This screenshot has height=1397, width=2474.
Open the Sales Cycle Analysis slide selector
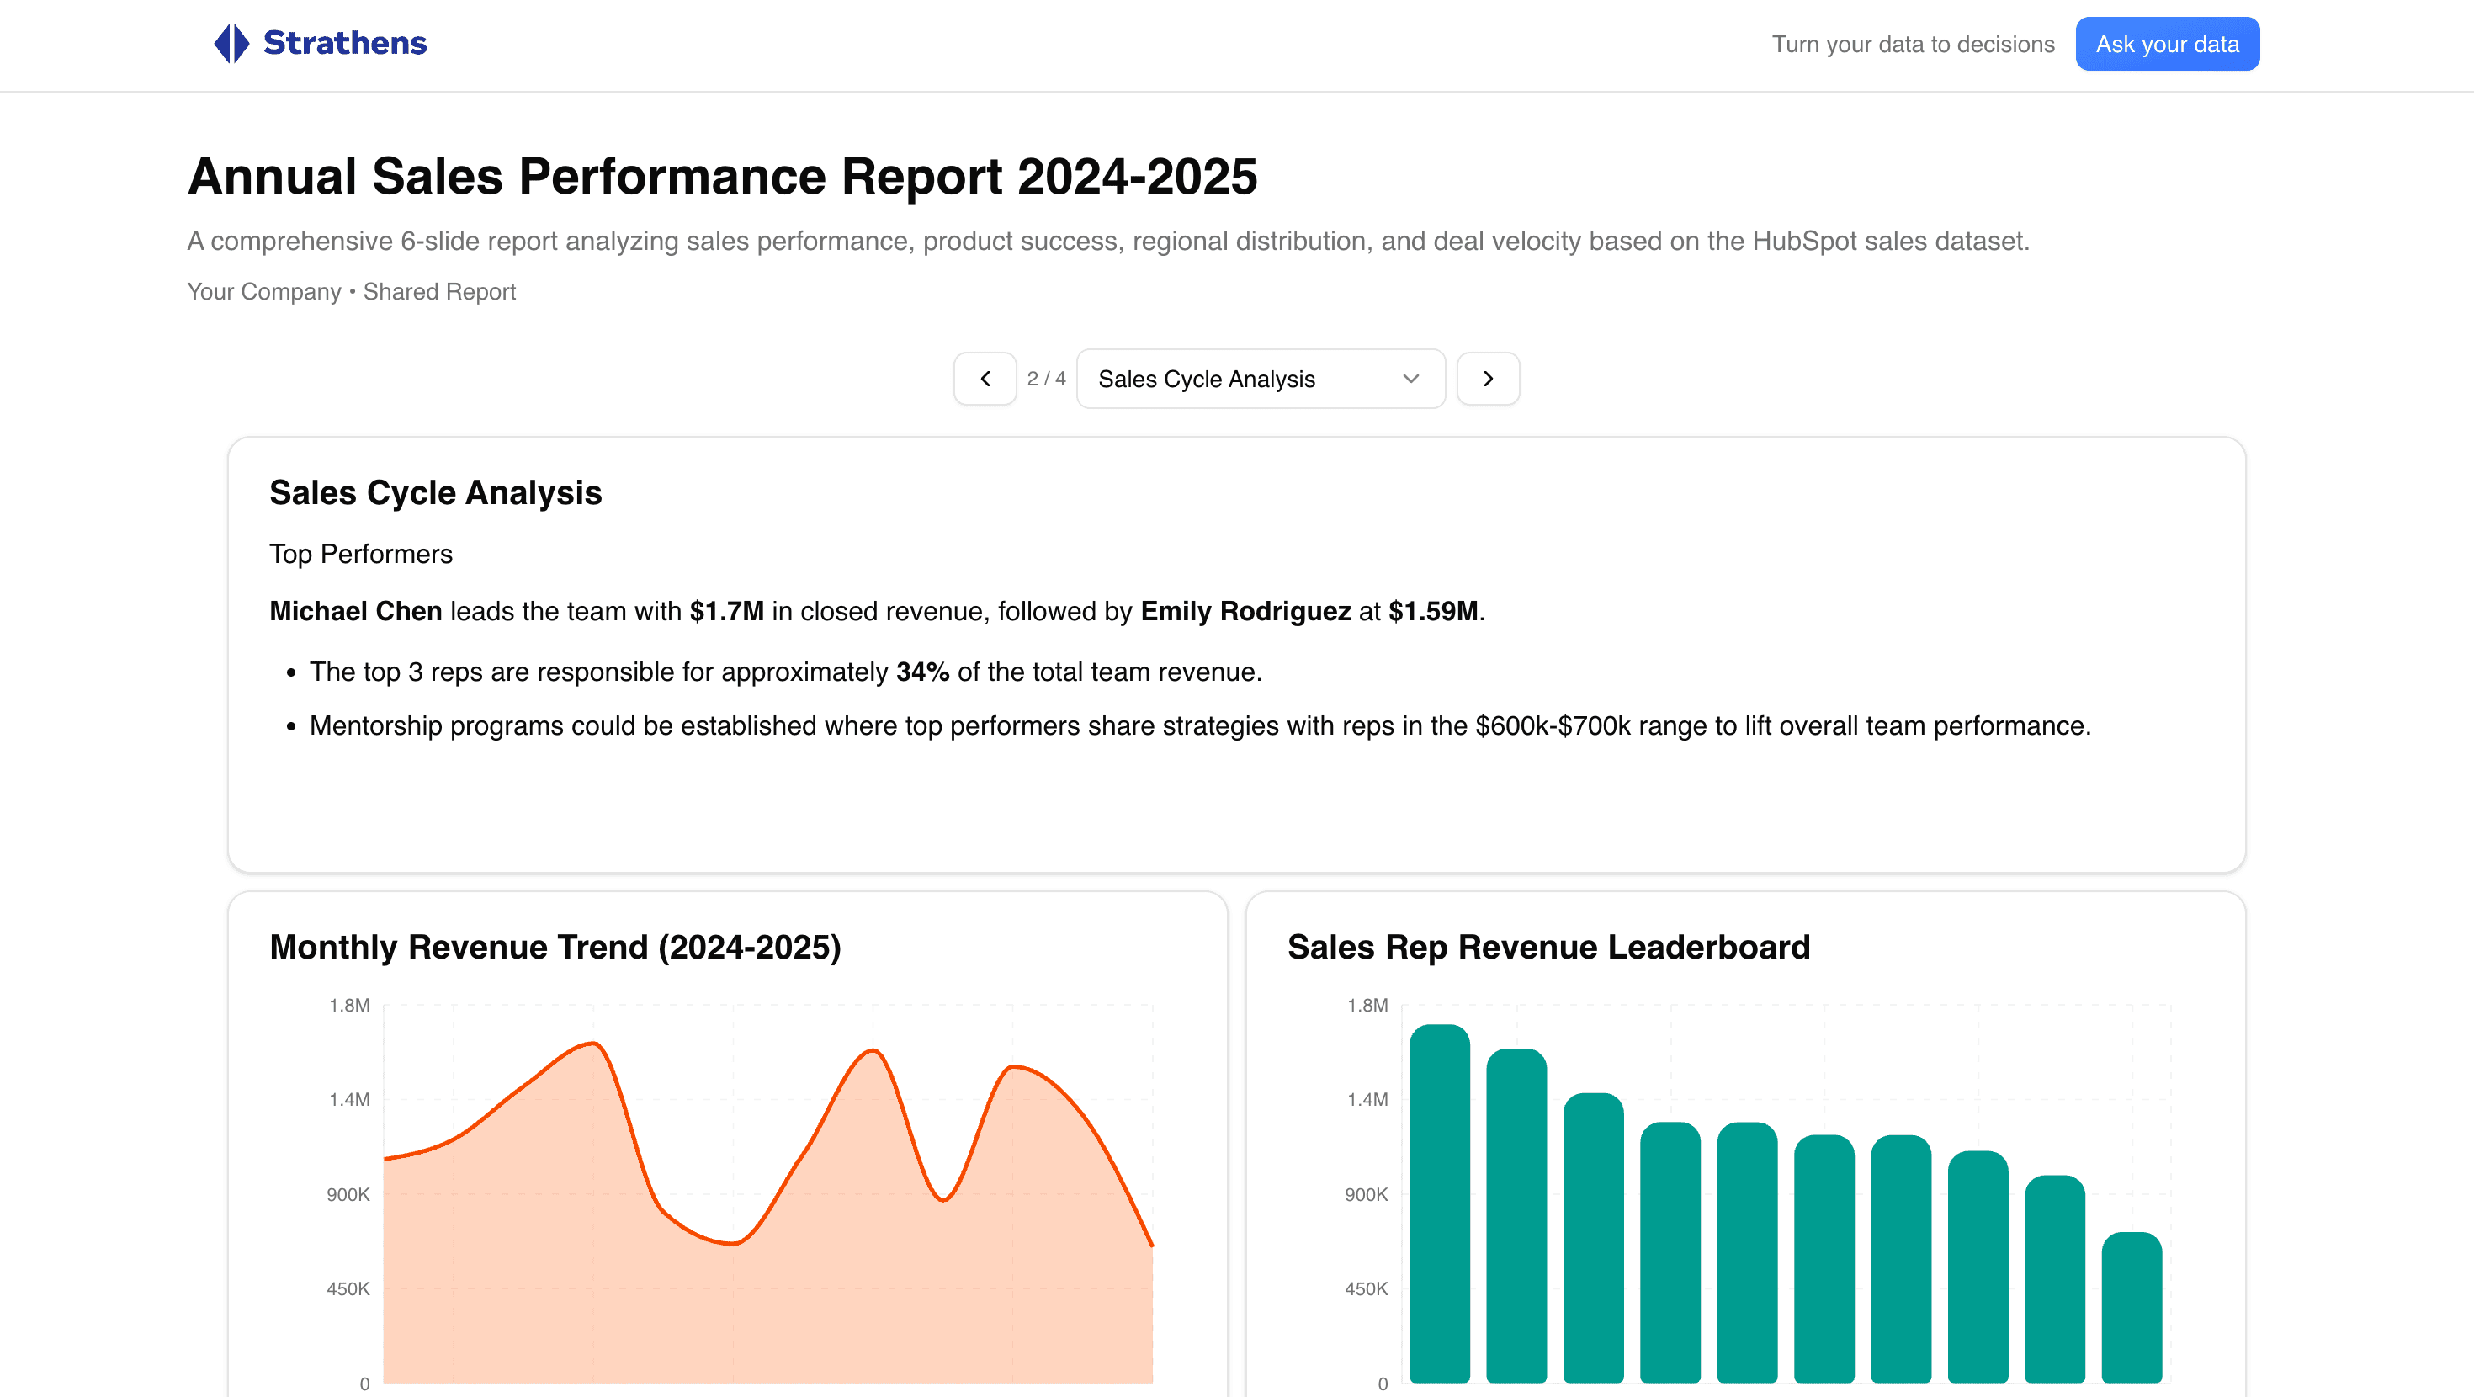click(x=1260, y=379)
